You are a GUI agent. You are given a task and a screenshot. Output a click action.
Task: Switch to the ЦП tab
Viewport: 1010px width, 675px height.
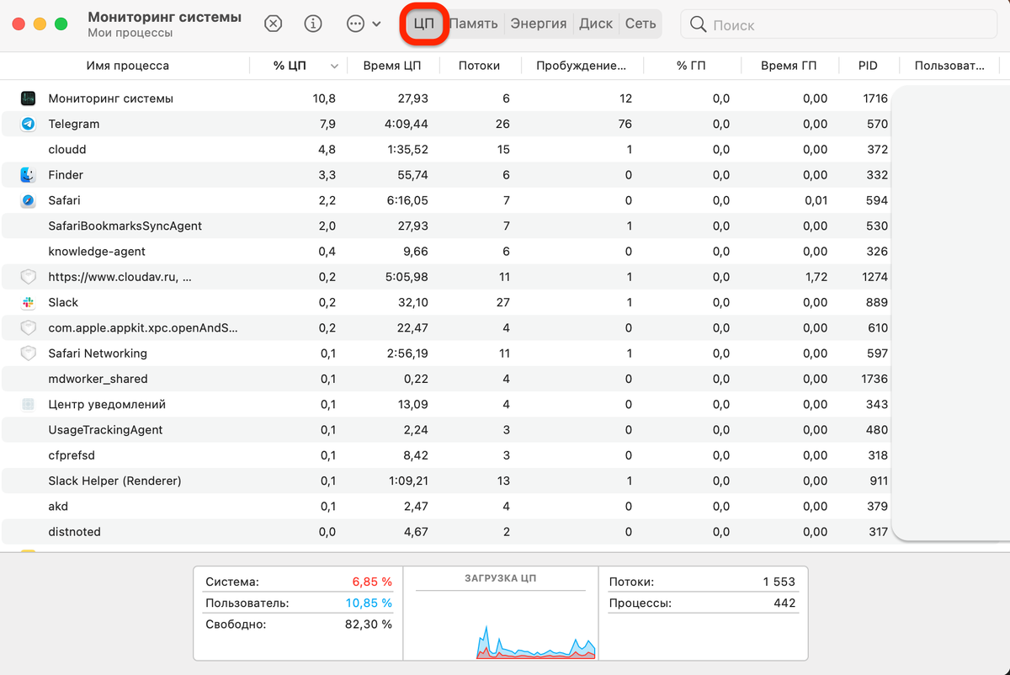(424, 24)
